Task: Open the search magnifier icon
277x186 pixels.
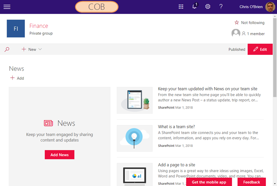Action: point(7,49)
